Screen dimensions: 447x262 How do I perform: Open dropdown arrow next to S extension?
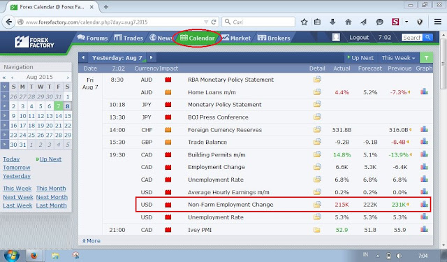click(x=406, y=22)
